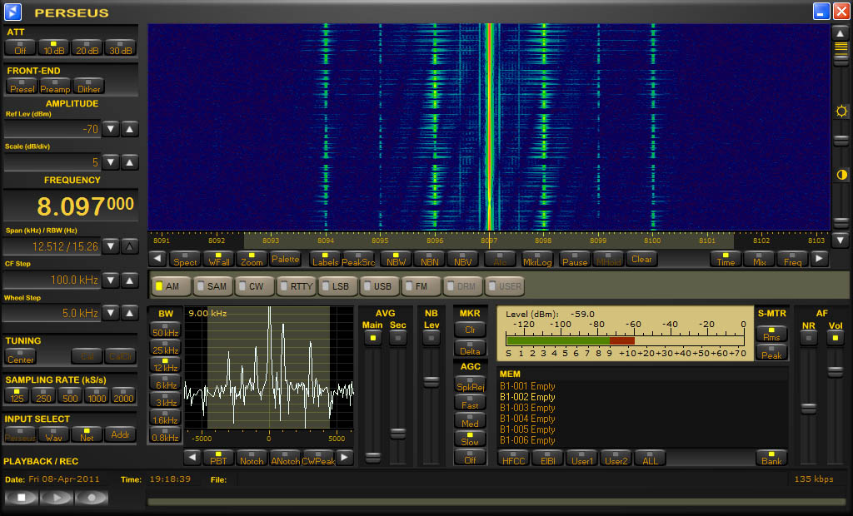Select Wav input source

click(x=53, y=434)
